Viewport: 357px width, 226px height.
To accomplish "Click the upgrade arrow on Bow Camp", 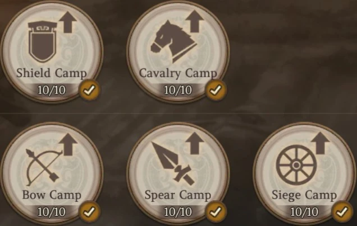I will tap(68, 144).
